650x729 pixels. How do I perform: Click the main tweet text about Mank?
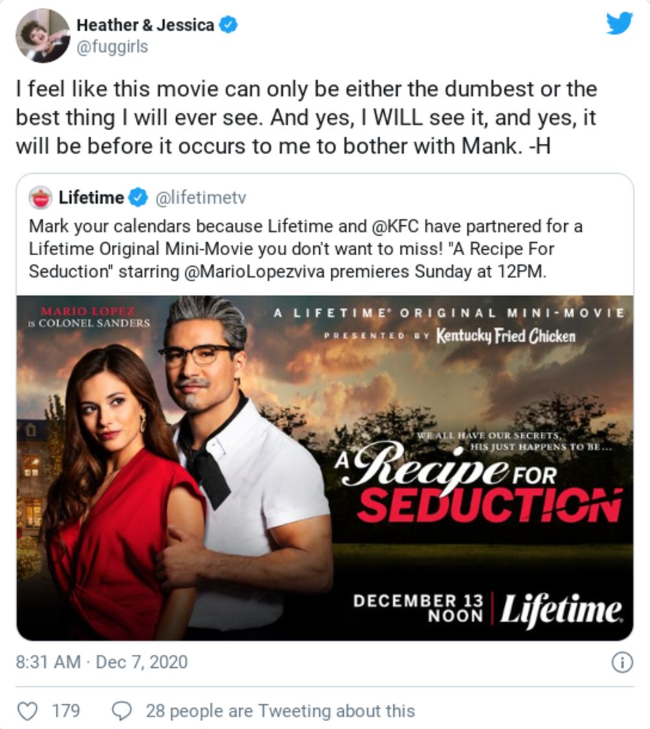point(306,117)
